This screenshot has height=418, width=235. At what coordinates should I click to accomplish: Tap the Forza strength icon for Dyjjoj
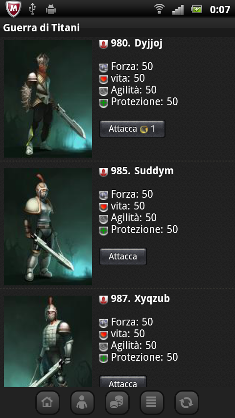pyautogui.click(x=103, y=68)
